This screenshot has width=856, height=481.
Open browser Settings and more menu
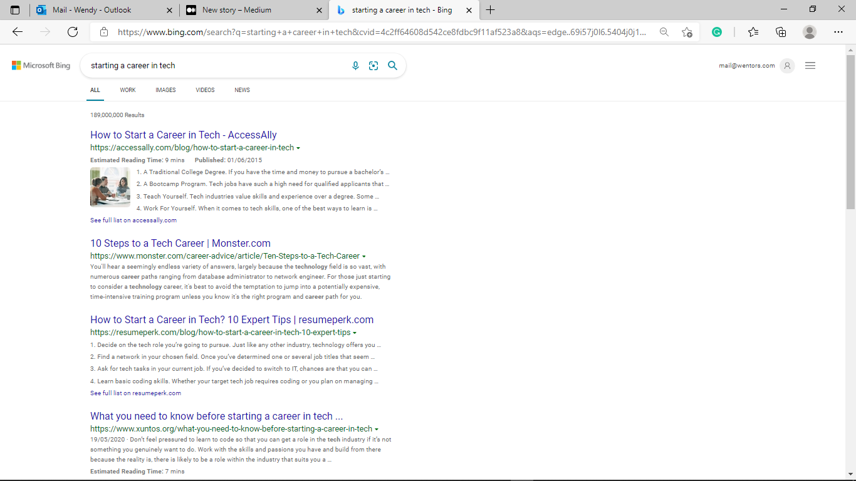tap(838, 32)
